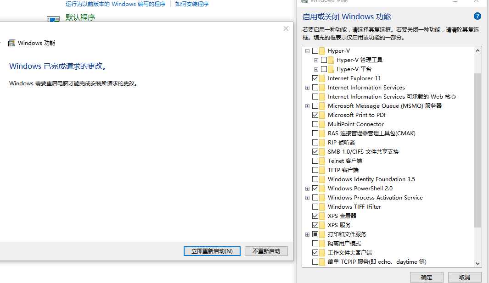Image resolution: width=489 pixels, height=283 pixels.
Task: Check Internet Information Services checkbox
Action: tap(315, 88)
